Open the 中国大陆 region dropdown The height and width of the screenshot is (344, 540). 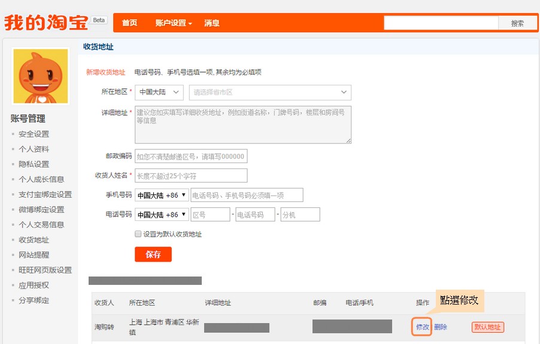pos(159,92)
